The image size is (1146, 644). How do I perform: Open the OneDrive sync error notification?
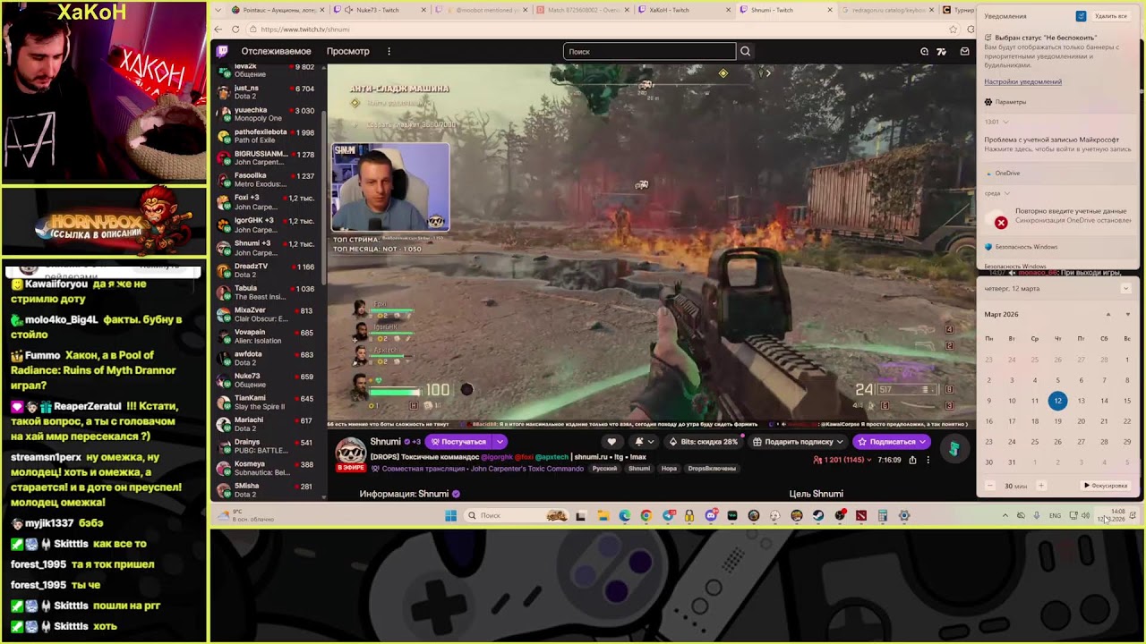point(1058,217)
